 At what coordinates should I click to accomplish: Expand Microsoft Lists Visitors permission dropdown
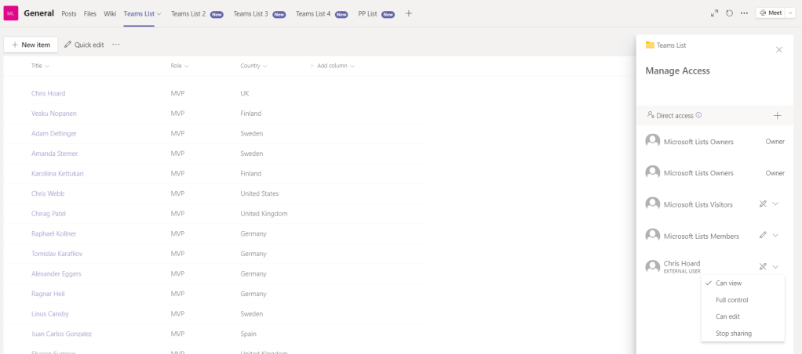click(x=775, y=204)
